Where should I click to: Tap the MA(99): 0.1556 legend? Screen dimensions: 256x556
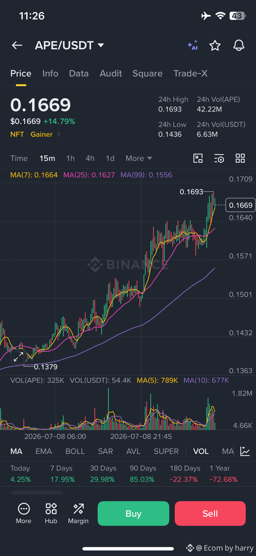(146, 175)
